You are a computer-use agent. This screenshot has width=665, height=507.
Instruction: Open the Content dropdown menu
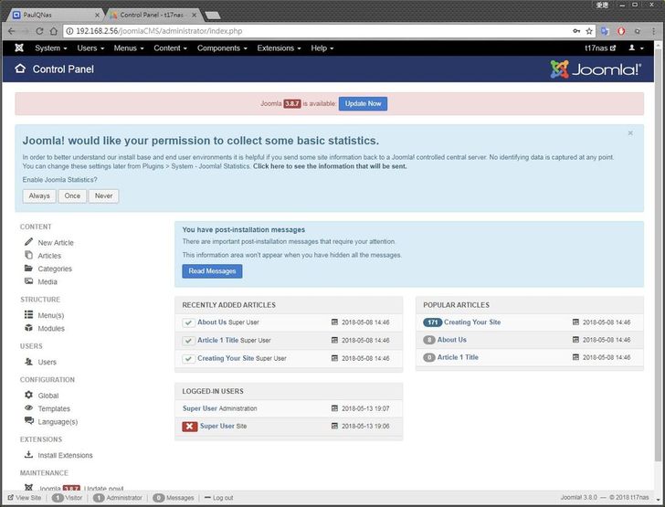click(170, 48)
